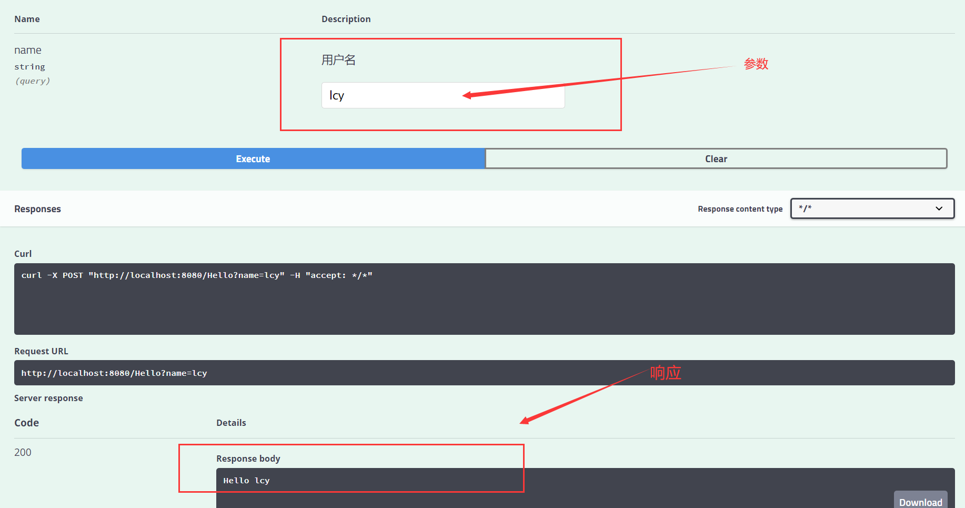Viewport: 965px width, 508px height.
Task: Click the Response body label
Action: tap(248, 459)
